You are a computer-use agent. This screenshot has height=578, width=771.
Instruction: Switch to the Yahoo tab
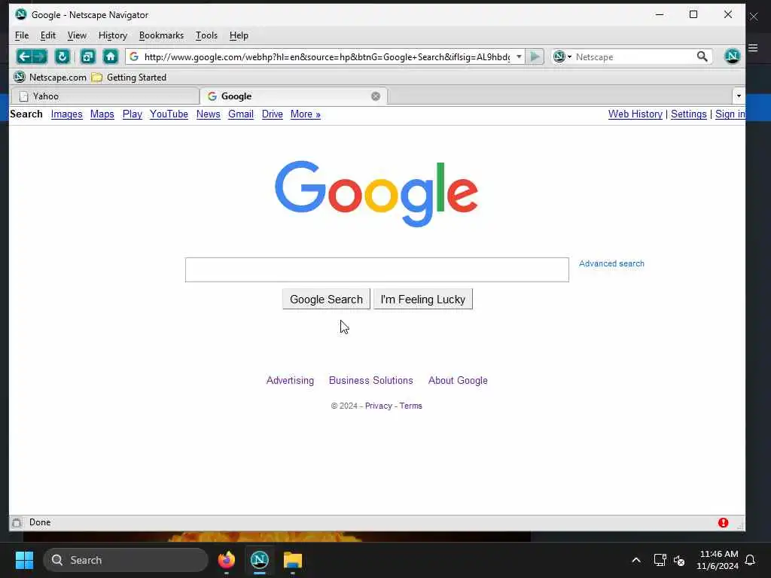point(104,96)
